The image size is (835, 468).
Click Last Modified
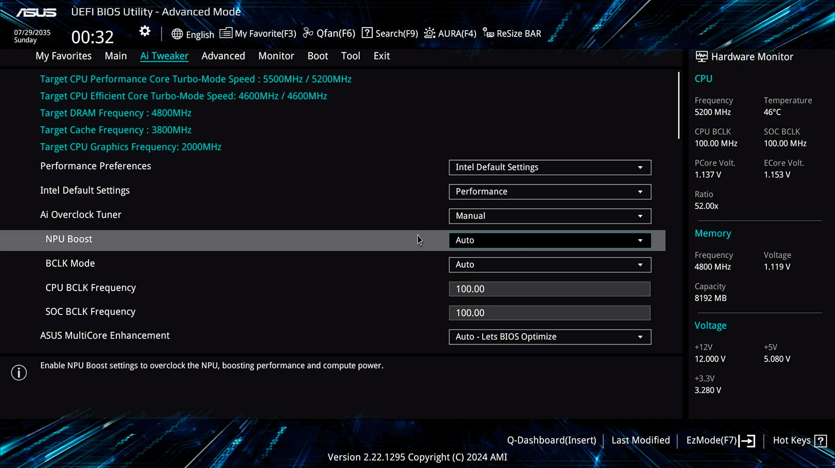click(x=640, y=440)
